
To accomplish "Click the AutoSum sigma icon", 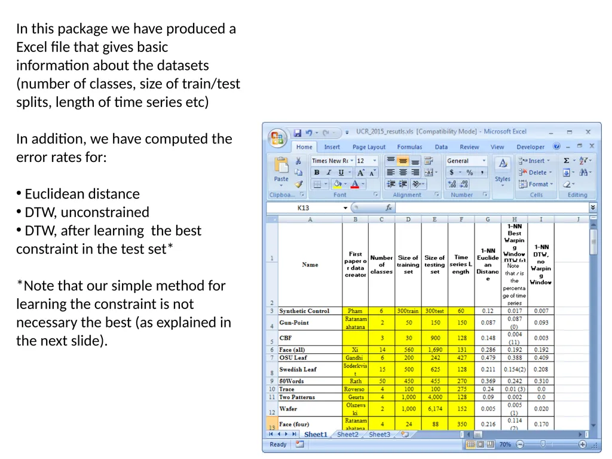I will click(x=567, y=160).
